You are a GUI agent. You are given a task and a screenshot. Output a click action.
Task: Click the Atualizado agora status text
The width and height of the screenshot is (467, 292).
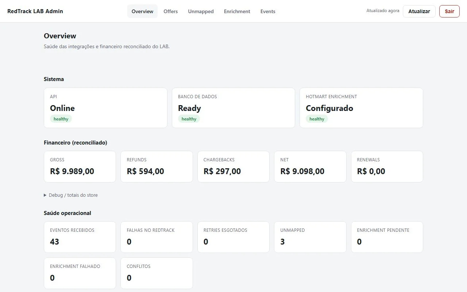click(383, 11)
